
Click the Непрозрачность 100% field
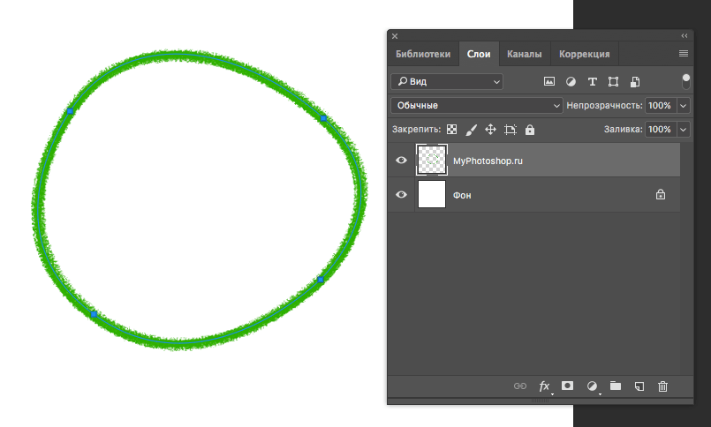(661, 106)
